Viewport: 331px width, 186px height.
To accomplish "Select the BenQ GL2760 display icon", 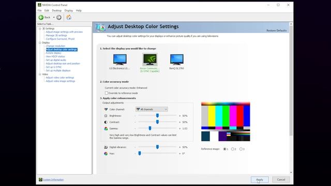I will point(177,59).
